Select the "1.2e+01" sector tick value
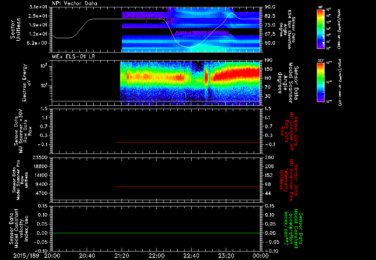Screen dimensions: 376x260 click(38, 34)
